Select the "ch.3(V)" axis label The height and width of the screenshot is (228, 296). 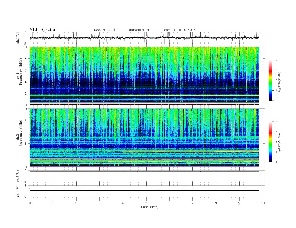(x=18, y=177)
